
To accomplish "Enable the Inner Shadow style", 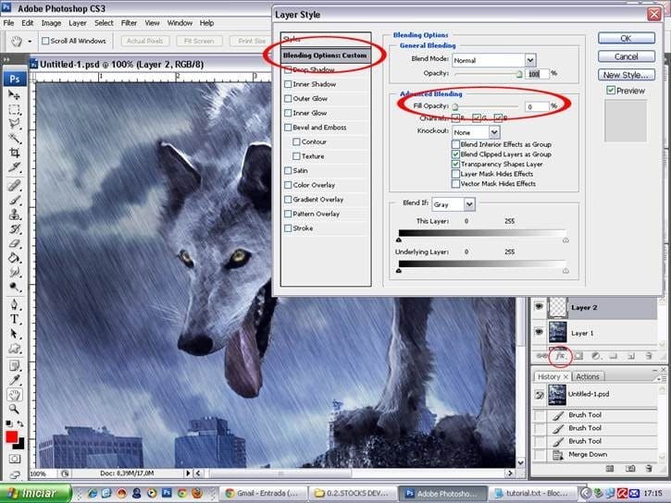I will (x=288, y=84).
